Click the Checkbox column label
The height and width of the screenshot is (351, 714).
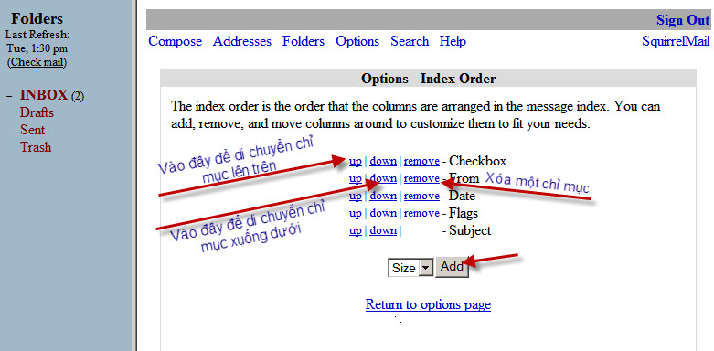[x=477, y=161]
